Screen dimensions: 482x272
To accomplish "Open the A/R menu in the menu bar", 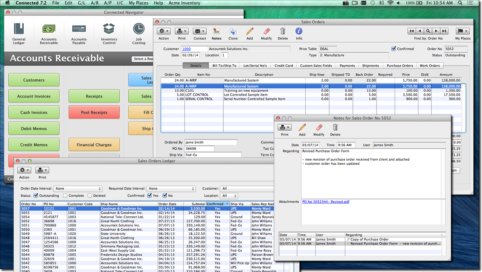I will point(95,3).
